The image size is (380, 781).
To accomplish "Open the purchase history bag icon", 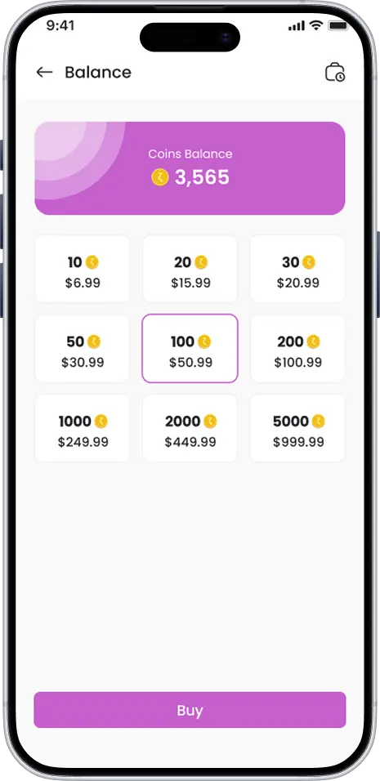I will tap(335, 72).
